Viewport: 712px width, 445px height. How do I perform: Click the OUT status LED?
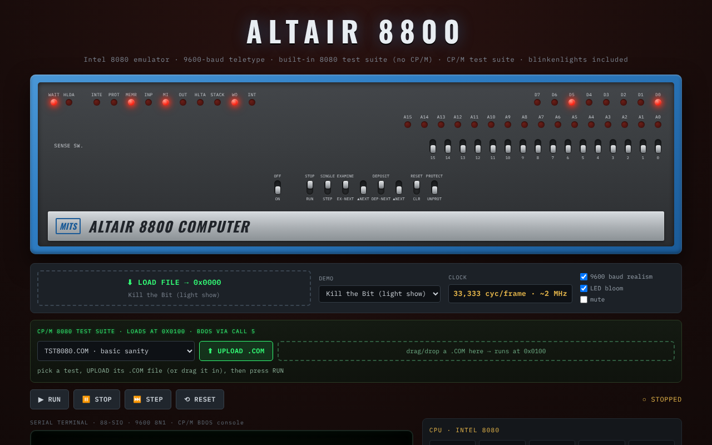click(x=183, y=102)
